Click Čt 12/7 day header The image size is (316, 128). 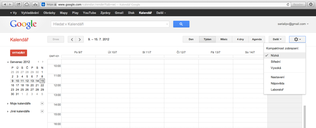(x=181, y=52)
